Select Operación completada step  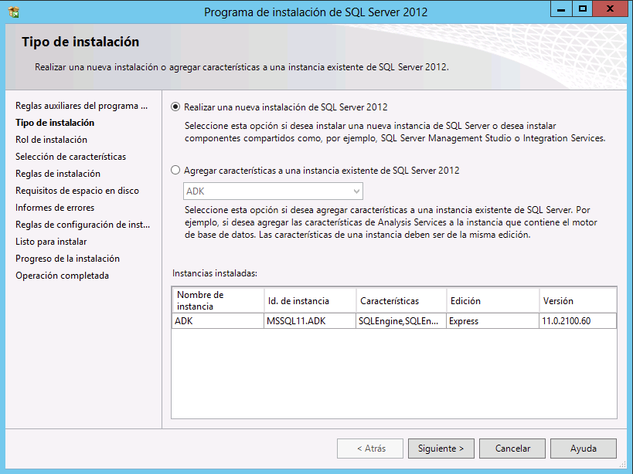pyautogui.click(x=62, y=276)
